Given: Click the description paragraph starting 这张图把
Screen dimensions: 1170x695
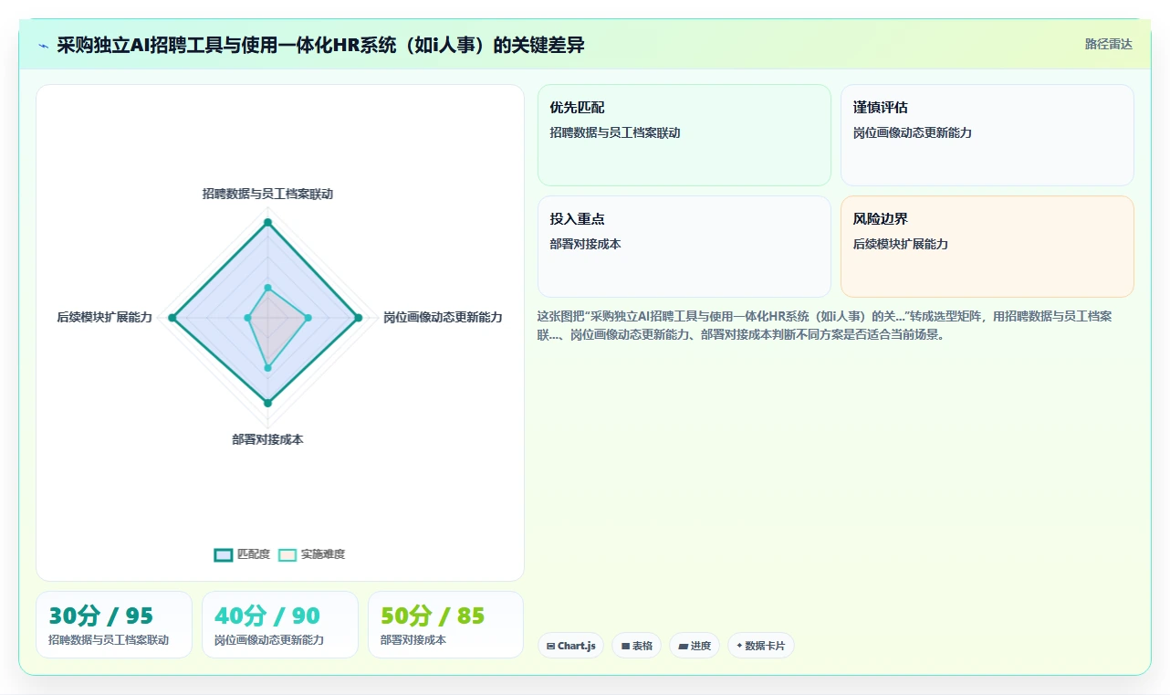Looking at the screenshot, I should [x=825, y=325].
